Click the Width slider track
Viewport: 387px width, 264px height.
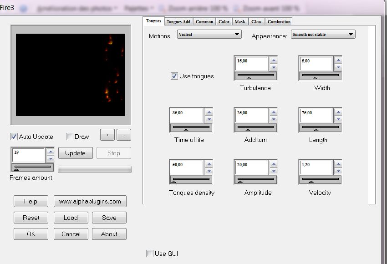[x=320, y=76]
